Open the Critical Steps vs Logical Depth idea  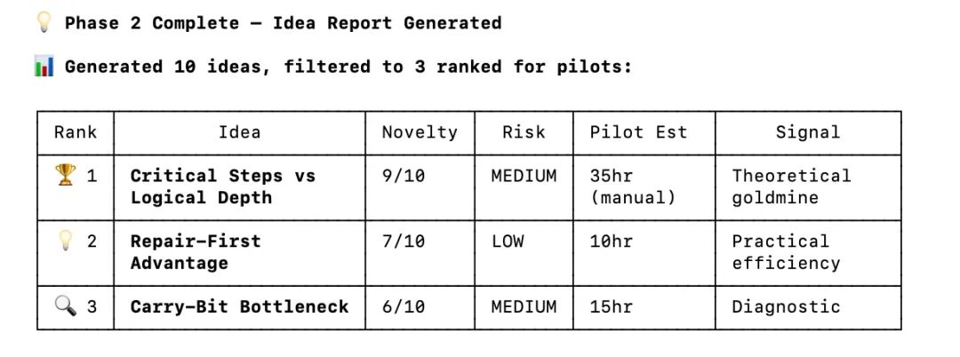[x=222, y=186]
